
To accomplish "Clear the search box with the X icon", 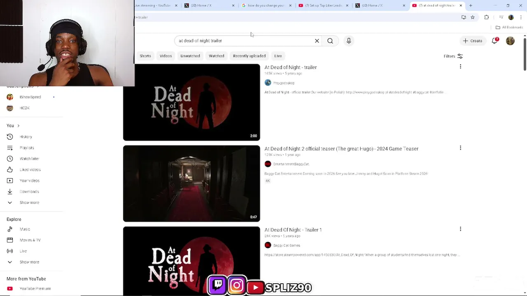I will pos(317,41).
